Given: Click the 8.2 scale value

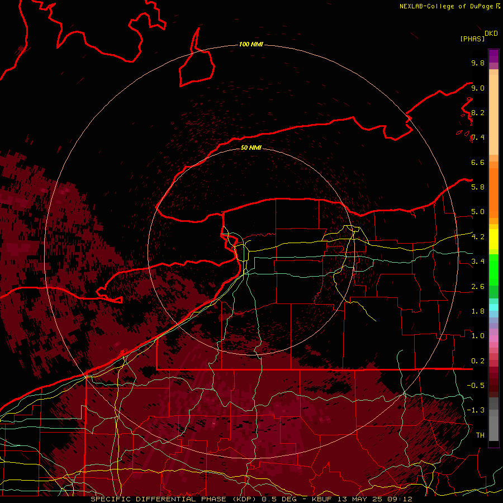Looking at the screenshot, I should [x=478, y=112].
